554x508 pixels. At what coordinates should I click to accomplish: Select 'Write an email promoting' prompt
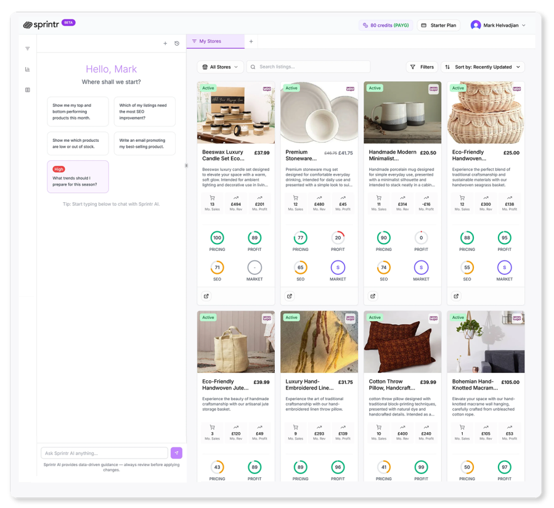tap(144, 144)
